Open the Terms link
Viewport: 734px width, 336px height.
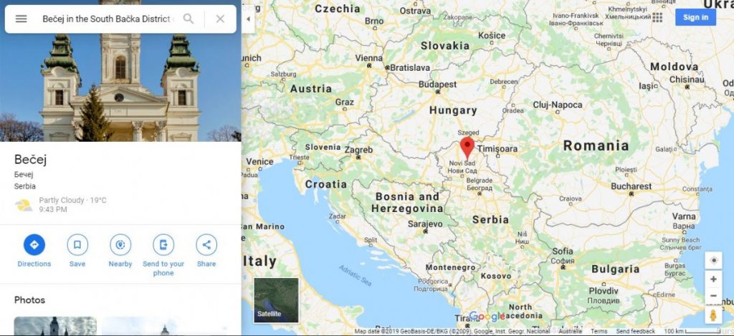(x=599, y=331)
